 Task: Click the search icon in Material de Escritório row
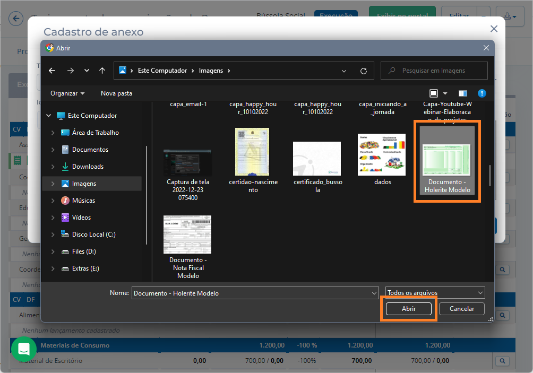[x=502, y=361]
